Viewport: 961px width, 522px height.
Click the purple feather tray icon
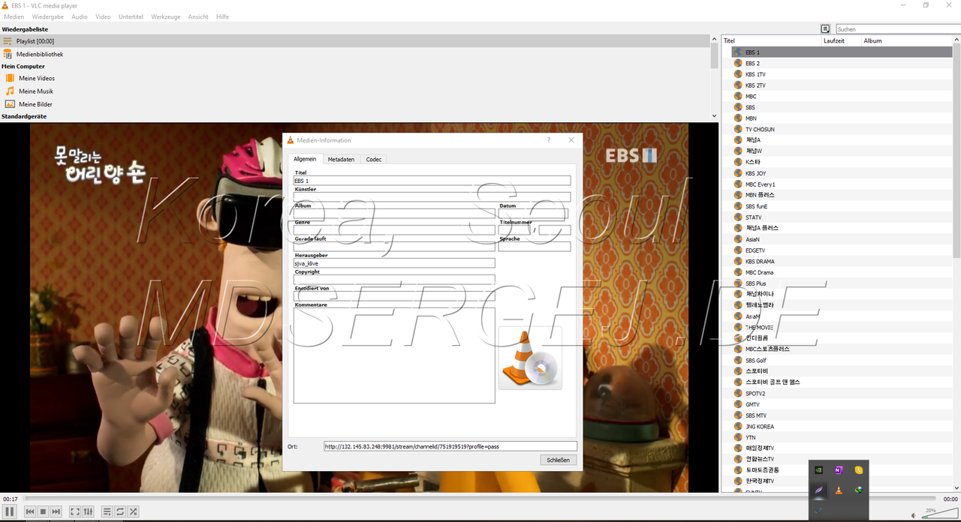coord(819,490)
